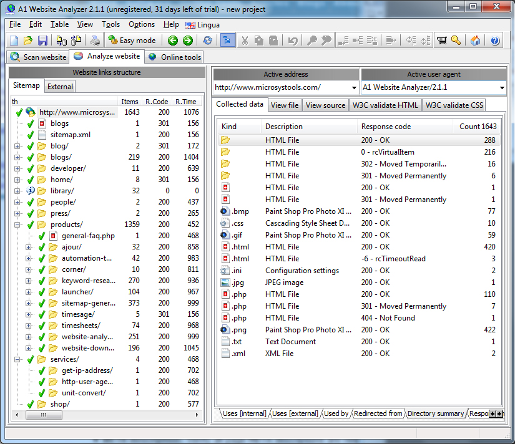Viewport: 515px width, 444px height.
Task: Click the horizontal scrollbar in sitemap panel
Action: (x=107, y=415)
